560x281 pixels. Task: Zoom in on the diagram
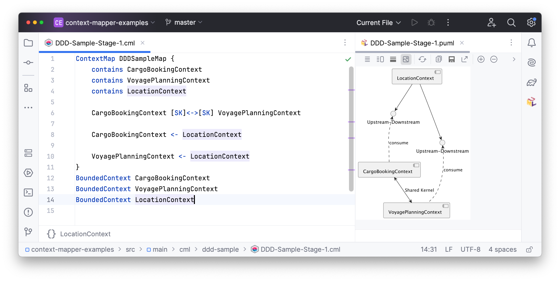(481, 59)
